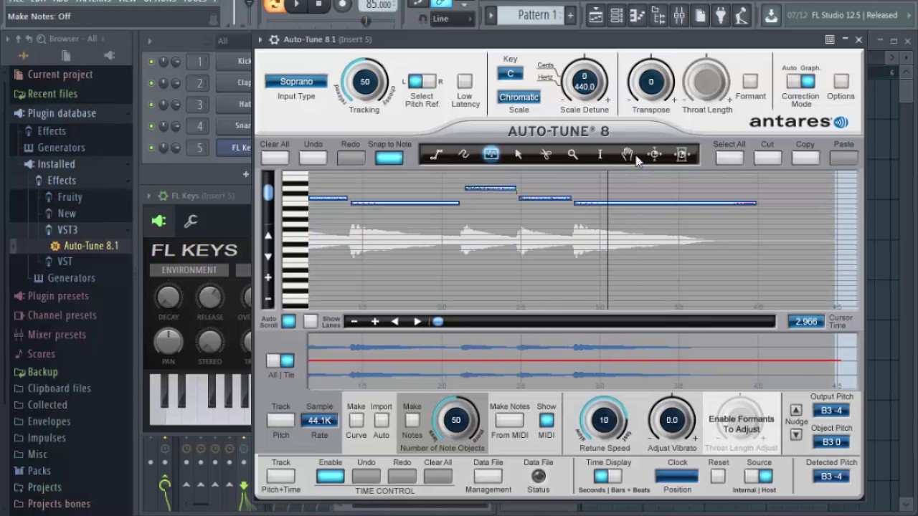Click the Track Pitch button
Image resolution: width=918 pixels, height=516 pixels.
[x=280, y=421]
